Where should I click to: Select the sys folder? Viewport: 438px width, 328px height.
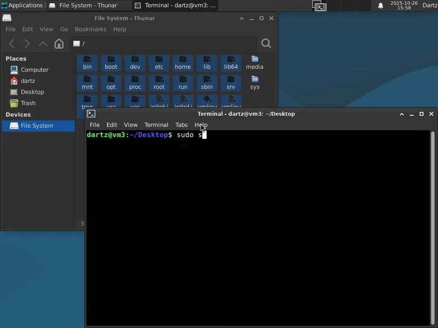255,83
